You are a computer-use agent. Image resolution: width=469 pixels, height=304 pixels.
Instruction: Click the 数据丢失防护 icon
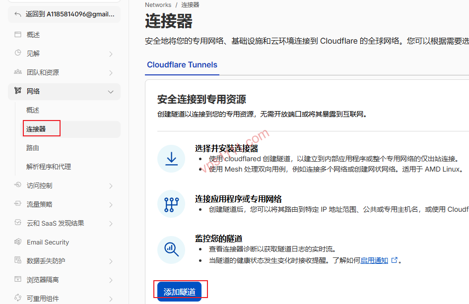click(x=18, y=260)
